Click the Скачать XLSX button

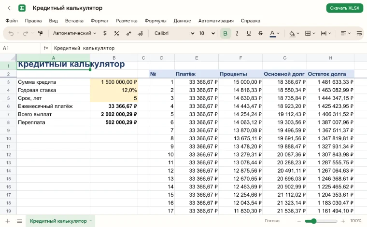pyautogui.click(x=344, y=8)
